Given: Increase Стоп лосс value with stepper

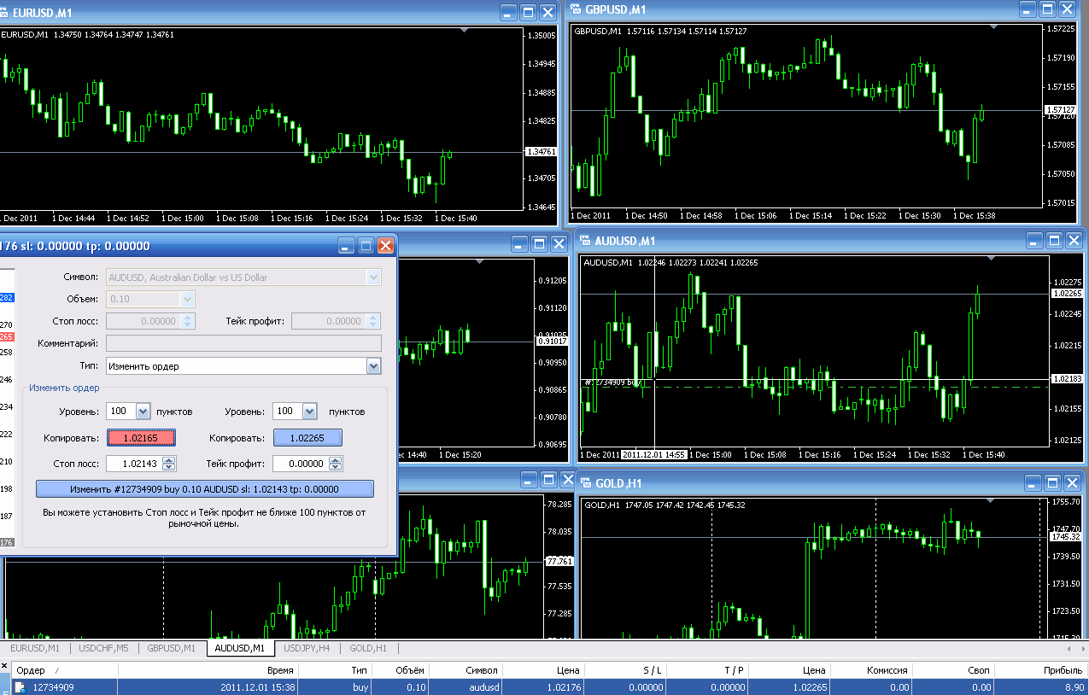Looking at the screenshot, I should coord(169,460).
